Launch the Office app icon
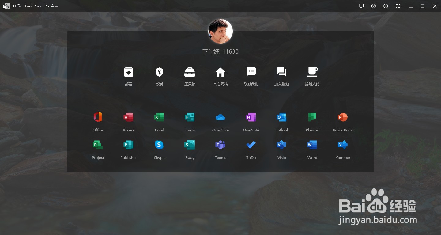The width and height of the screenshot is (441, 235). point(98,117)
